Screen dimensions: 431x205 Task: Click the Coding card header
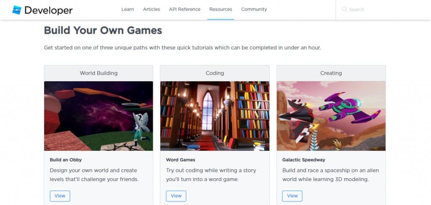point(215,73)
